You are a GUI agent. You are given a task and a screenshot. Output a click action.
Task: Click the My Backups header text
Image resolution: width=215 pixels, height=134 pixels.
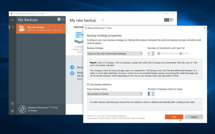coord(28,20)
